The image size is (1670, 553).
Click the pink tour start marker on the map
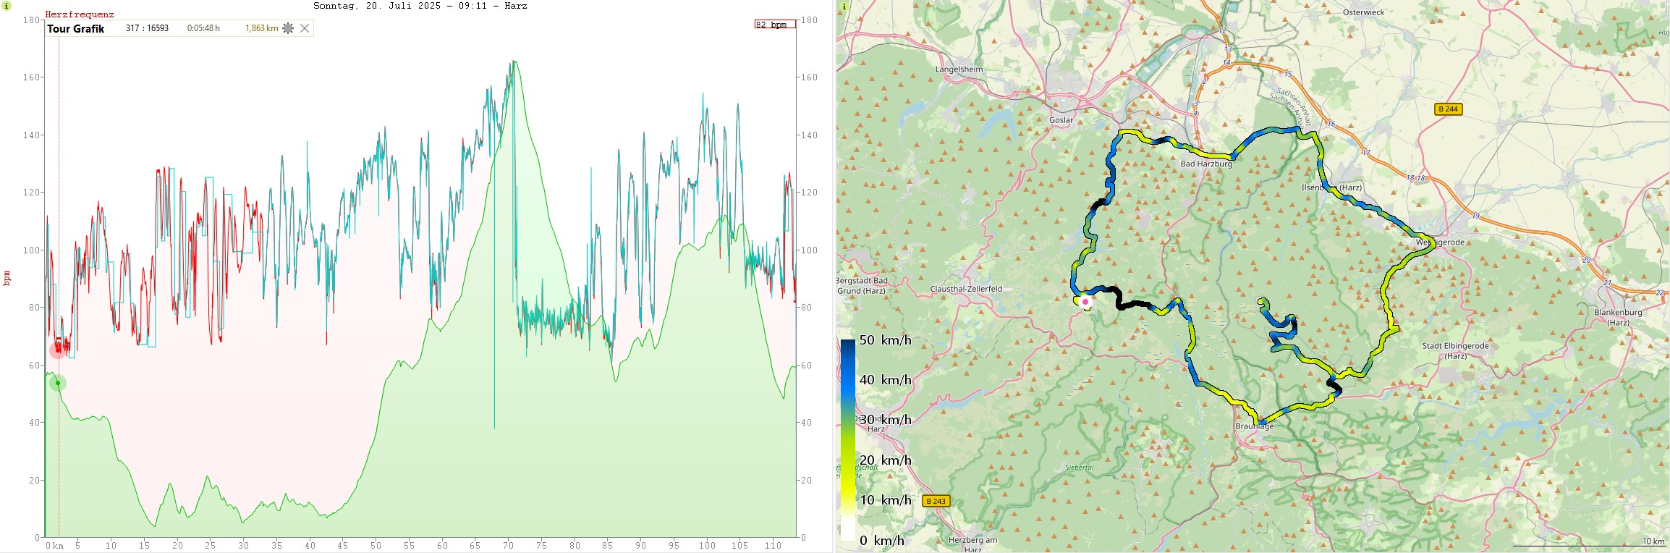click(1085, 301)
